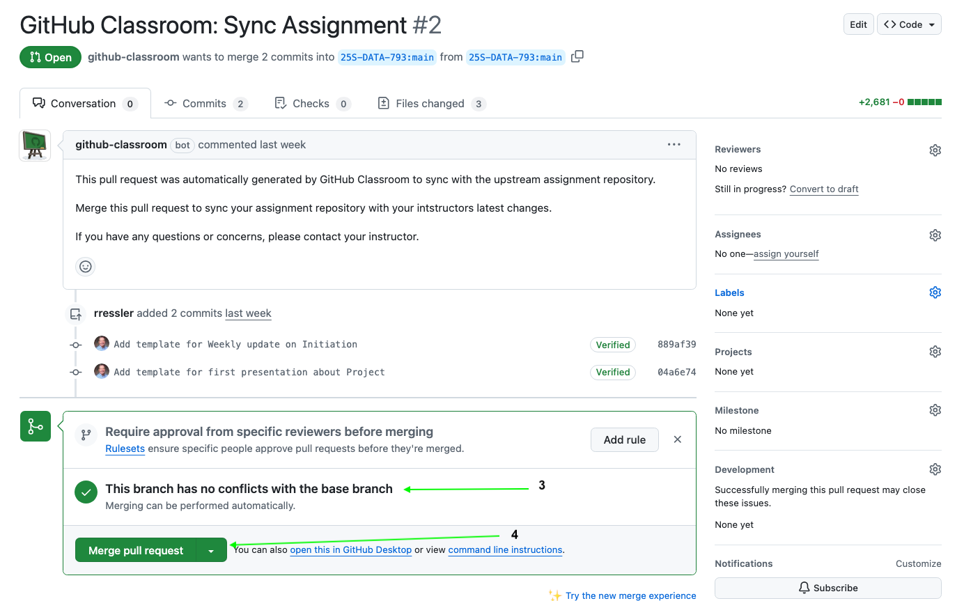
Task: Click the green merge status icon
Action: [x=35, y=426]
